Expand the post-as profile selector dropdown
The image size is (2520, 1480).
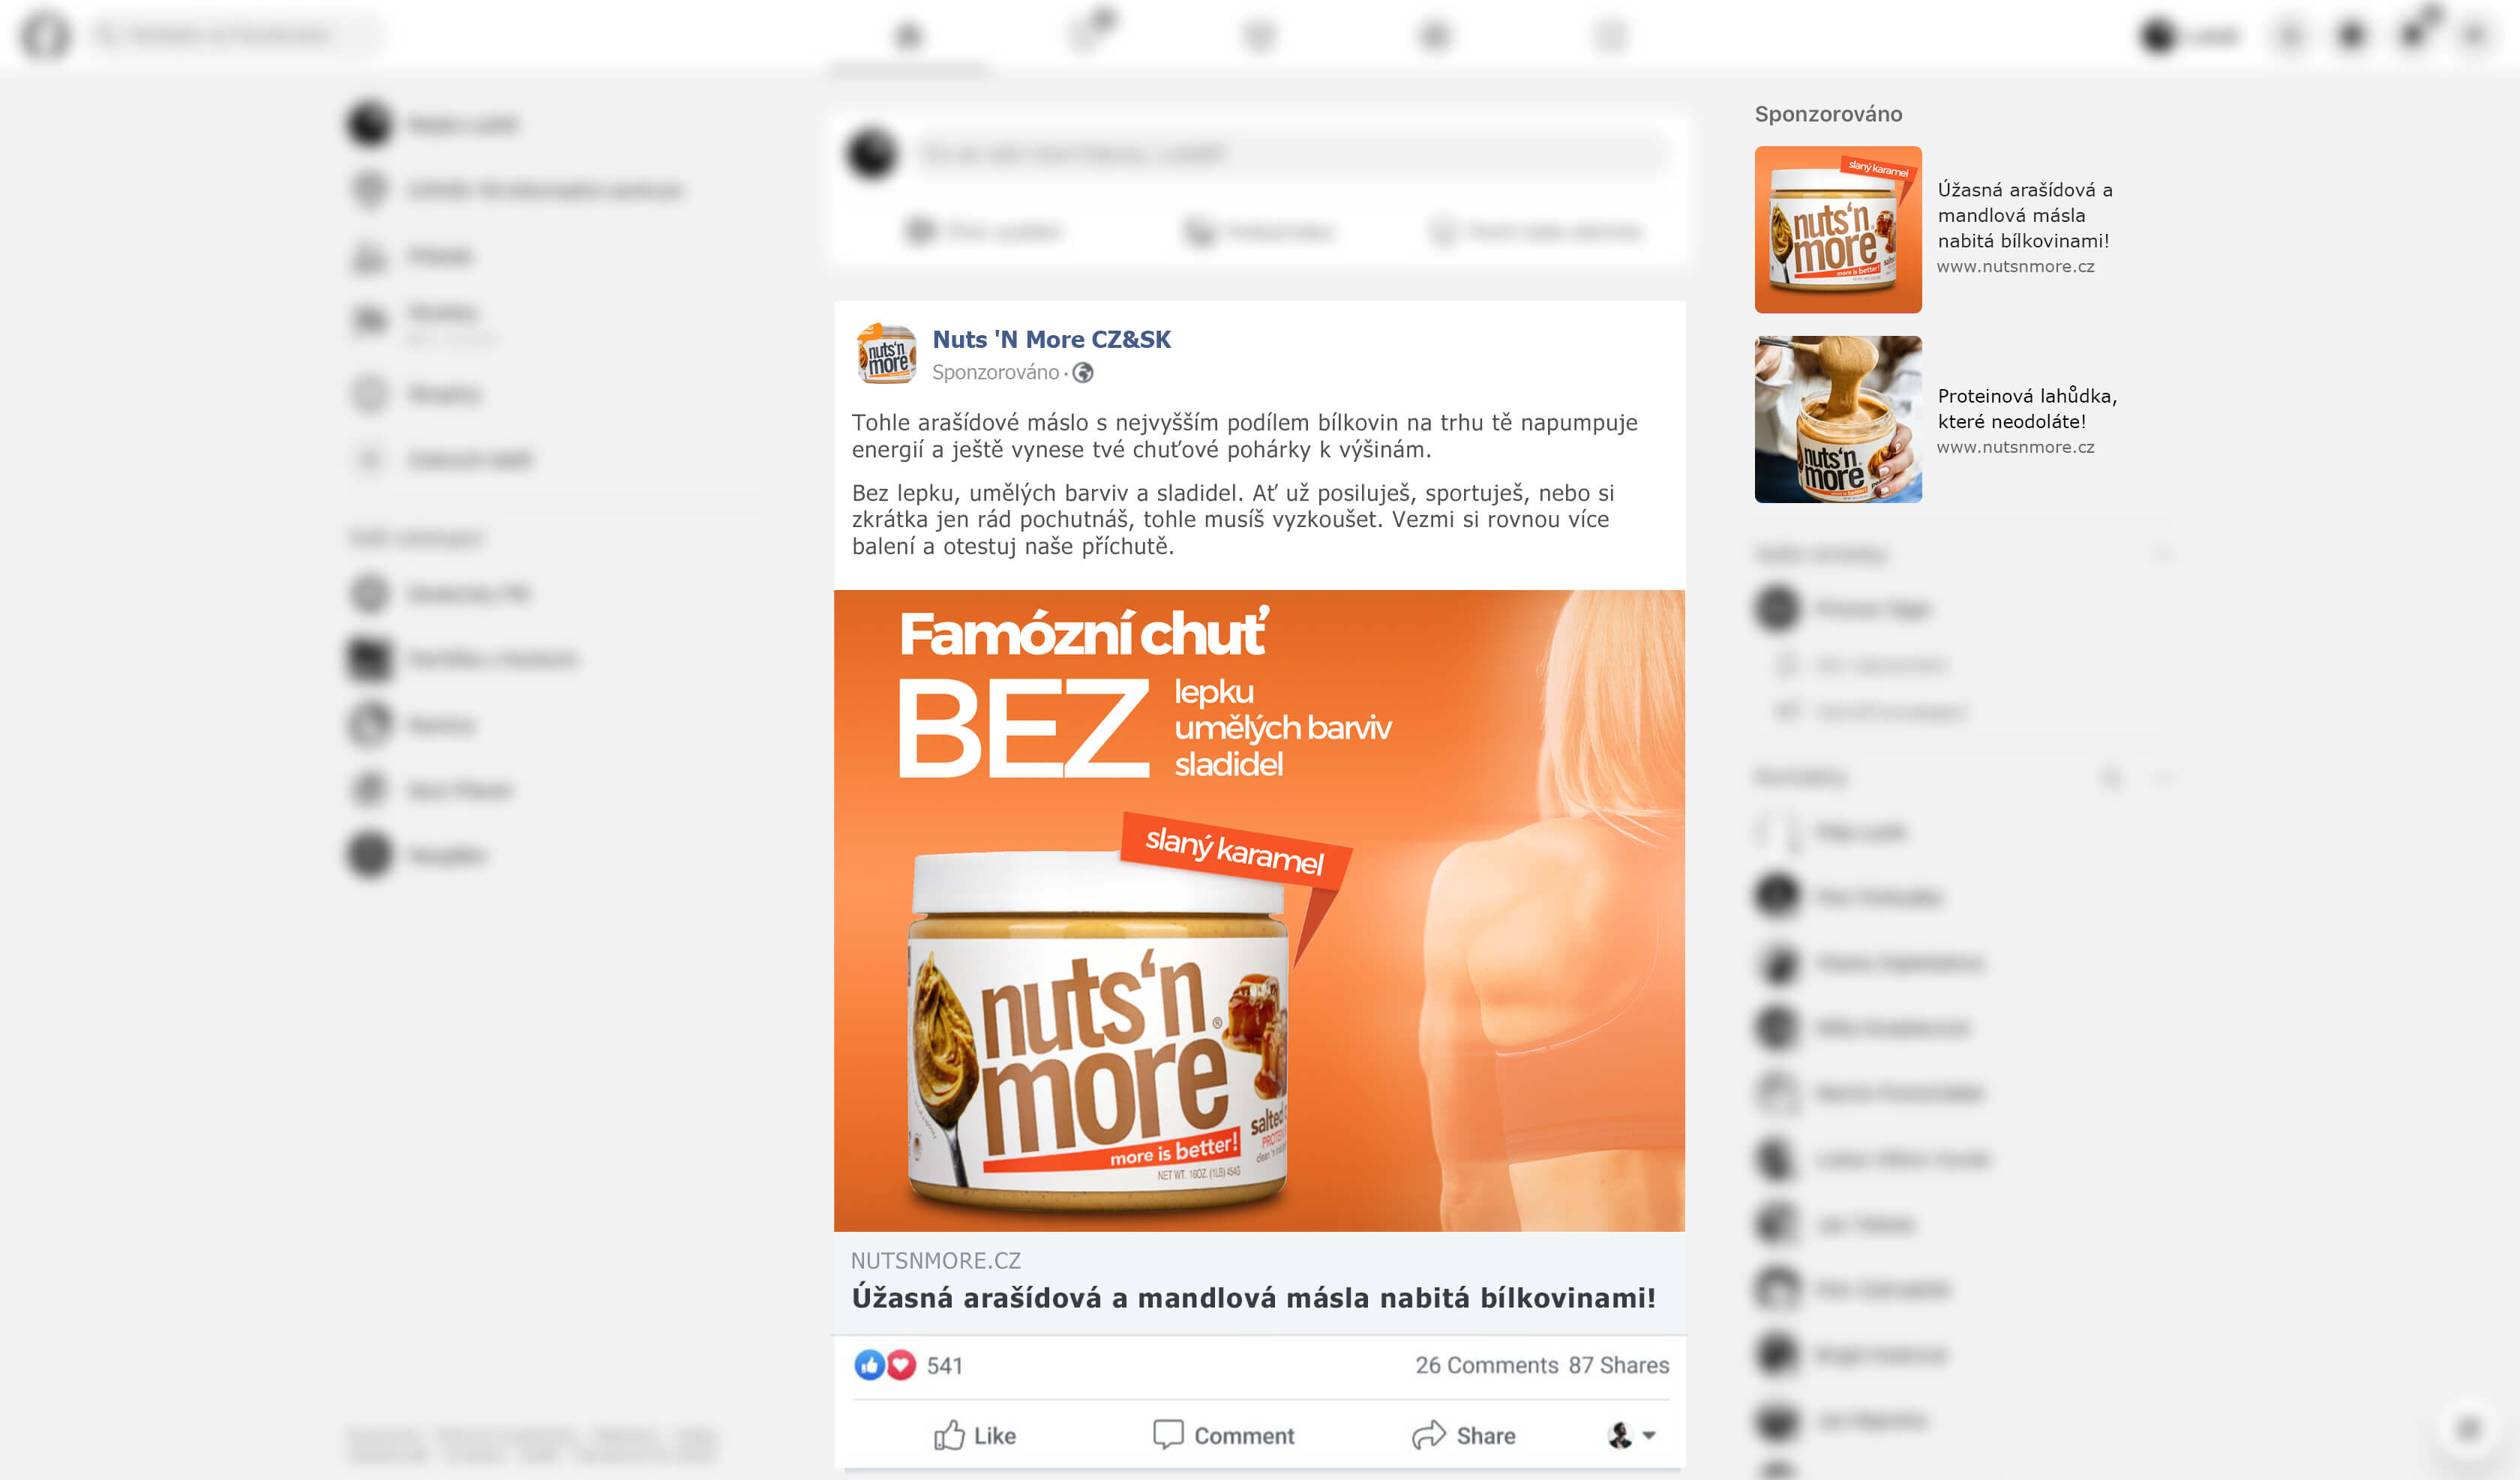(1632, 1435)
